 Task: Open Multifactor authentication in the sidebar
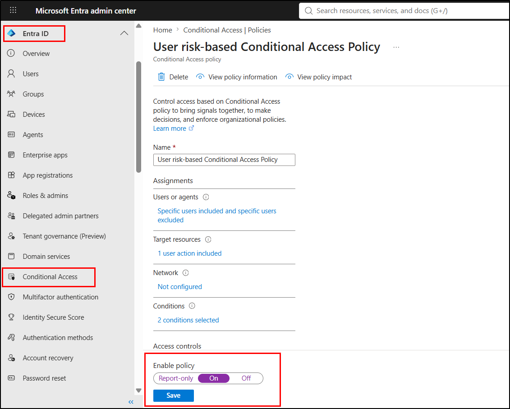(60, 297)
